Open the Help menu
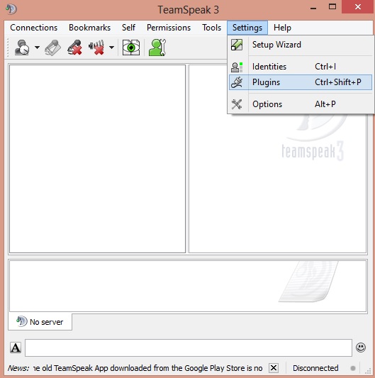Image resolution: width=375 pixels, height=378 pixels. click(x=282, y=28)
